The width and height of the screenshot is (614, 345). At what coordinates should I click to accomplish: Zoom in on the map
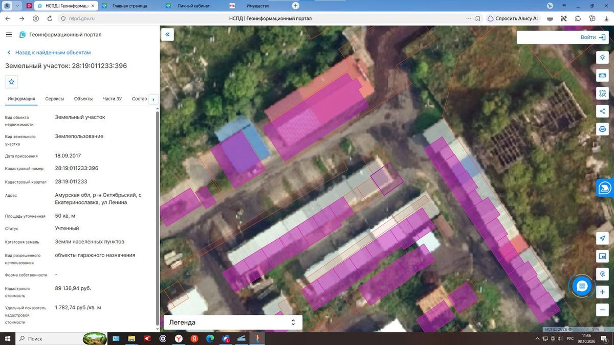pyautogui.click(x=602, y=292)
